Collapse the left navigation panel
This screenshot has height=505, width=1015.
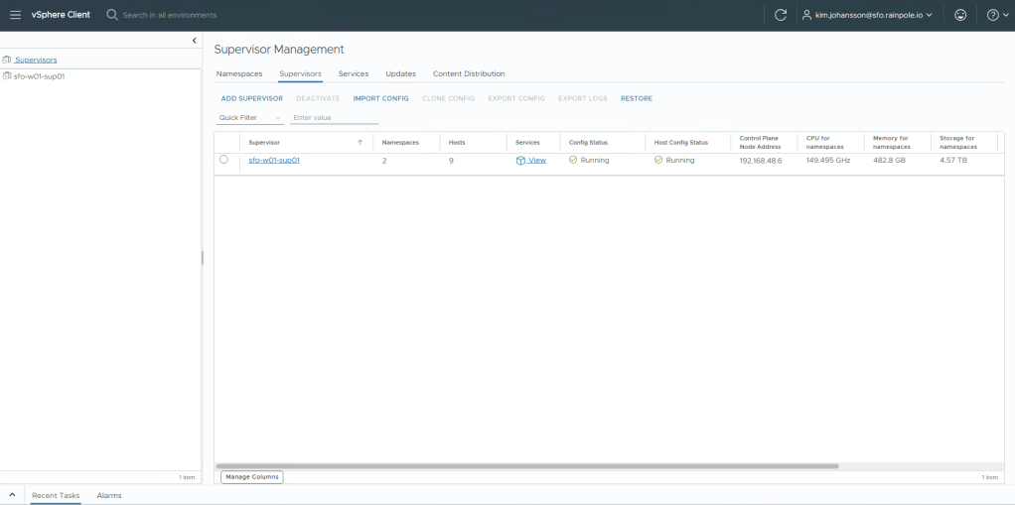coord(195,41)
